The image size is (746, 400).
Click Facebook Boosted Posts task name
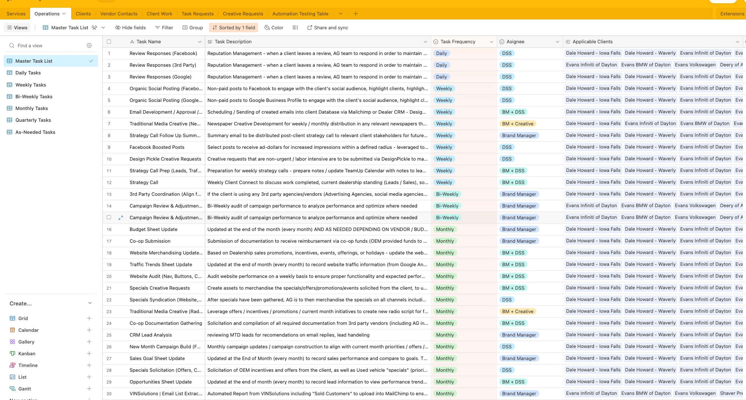[157, 147]
